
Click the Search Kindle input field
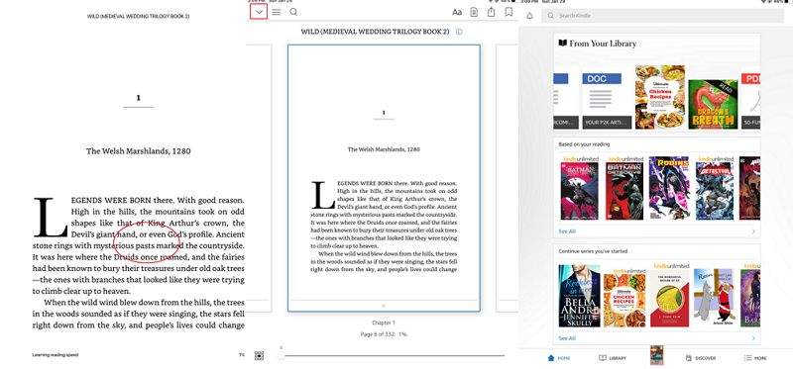coord(662,16)
